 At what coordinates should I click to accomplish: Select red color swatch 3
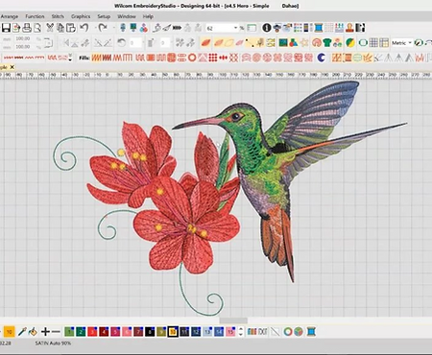tap(92, 332)
